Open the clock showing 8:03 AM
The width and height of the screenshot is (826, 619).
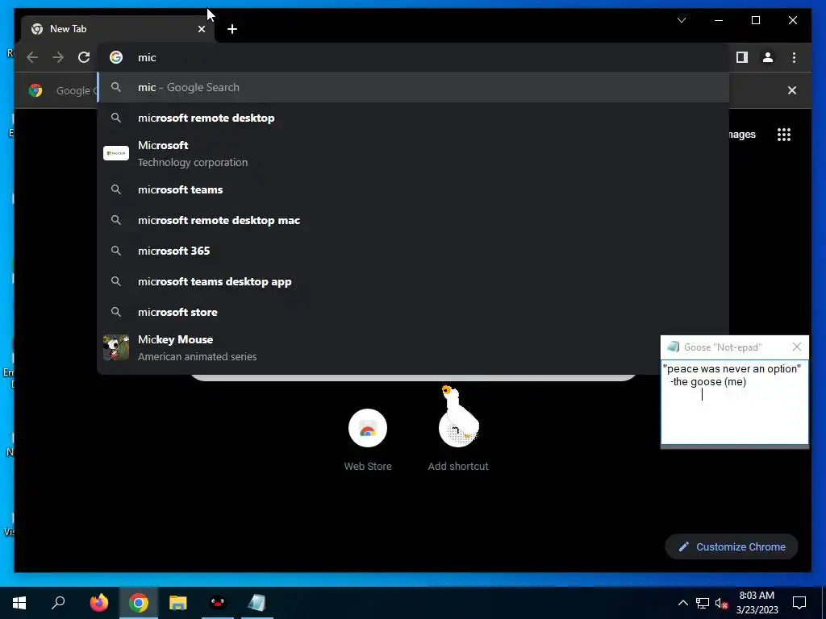tap(757, 603)
